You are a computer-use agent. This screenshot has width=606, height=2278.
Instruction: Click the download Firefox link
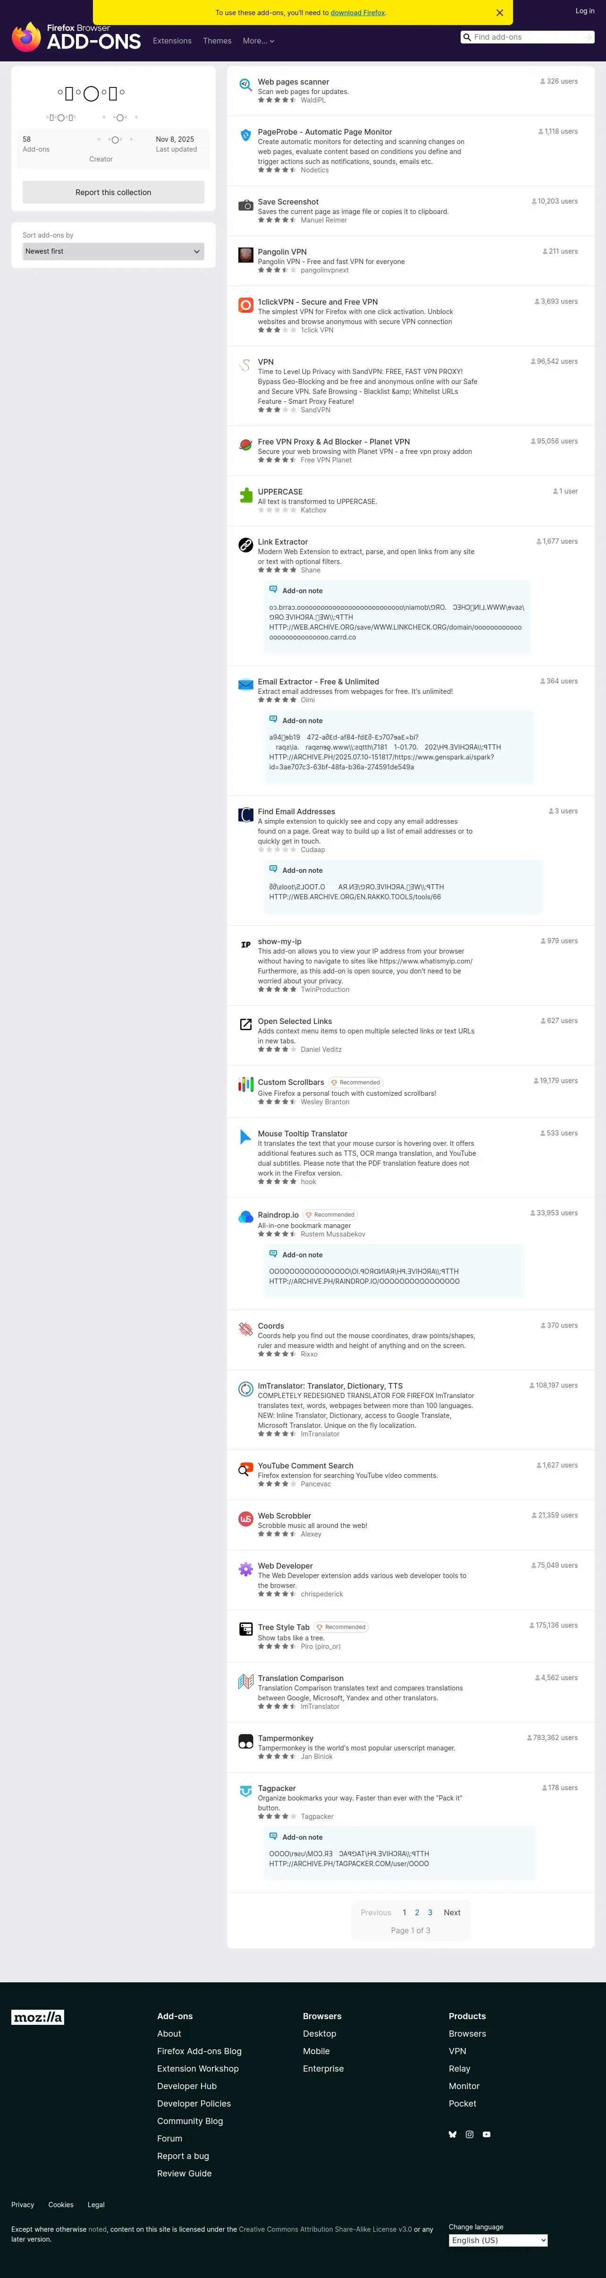click(x=358, y=12)
